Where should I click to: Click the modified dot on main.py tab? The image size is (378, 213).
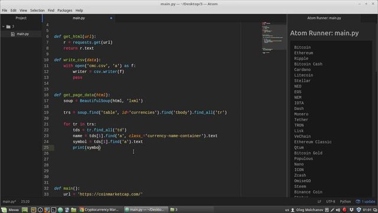click(x=111, y=18)
